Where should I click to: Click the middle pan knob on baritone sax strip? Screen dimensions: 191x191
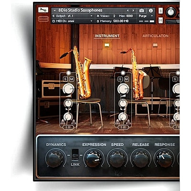coord(68,103)
